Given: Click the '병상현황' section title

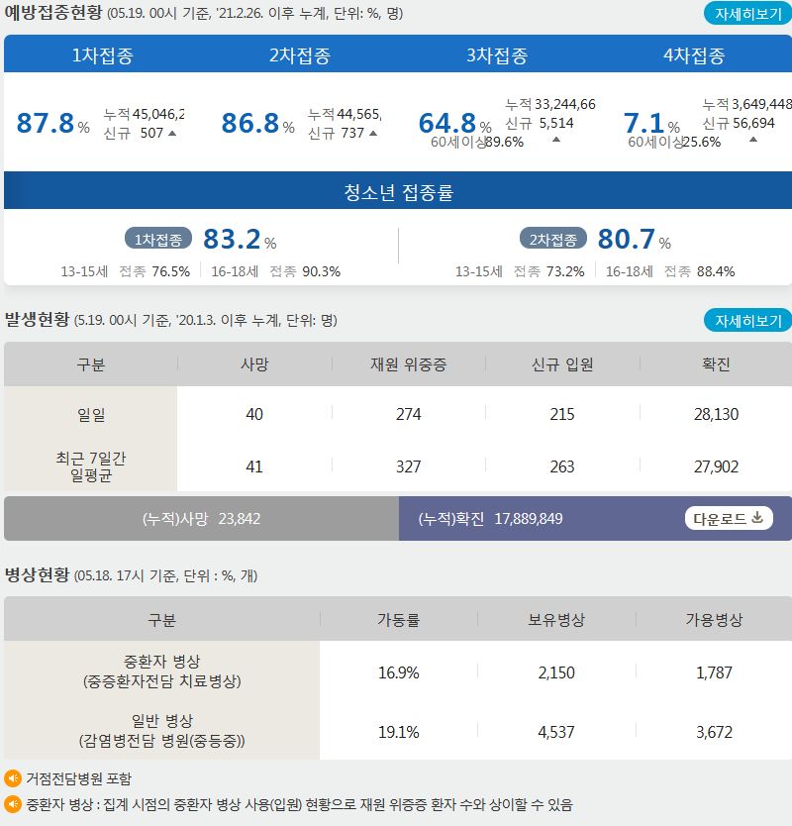Looking at the screenshot, I should pos(37,574).
